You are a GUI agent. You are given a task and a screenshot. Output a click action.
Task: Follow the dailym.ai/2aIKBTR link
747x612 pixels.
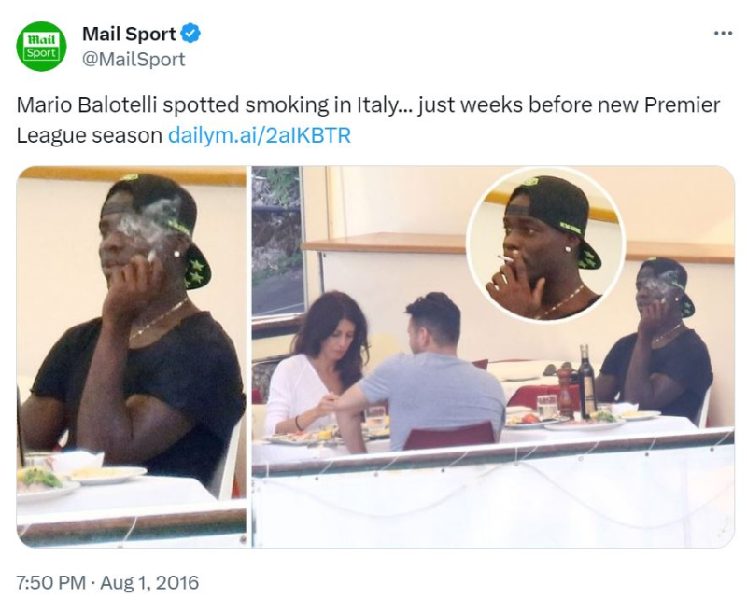[260, 135]
